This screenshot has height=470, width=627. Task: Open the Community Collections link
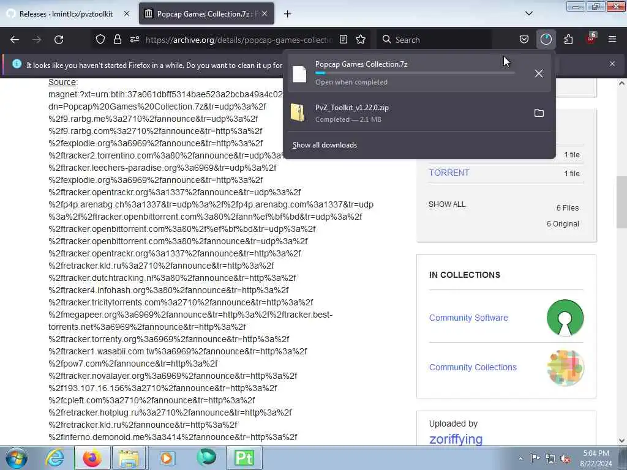click(473, 367)
